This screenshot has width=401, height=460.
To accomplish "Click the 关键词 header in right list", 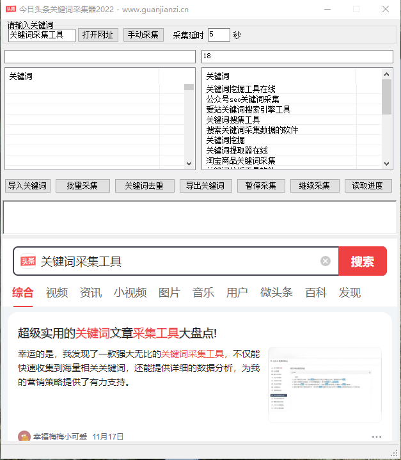I will (279, 76).
